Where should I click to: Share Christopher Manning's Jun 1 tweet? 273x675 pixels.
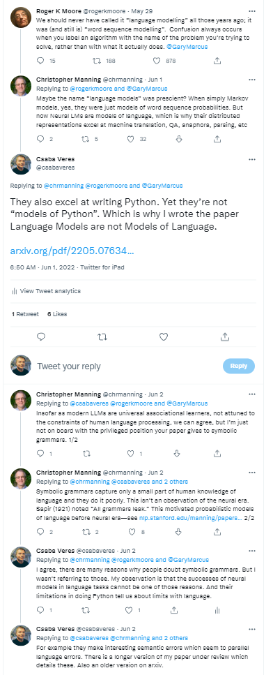click(x=217, y=139)
